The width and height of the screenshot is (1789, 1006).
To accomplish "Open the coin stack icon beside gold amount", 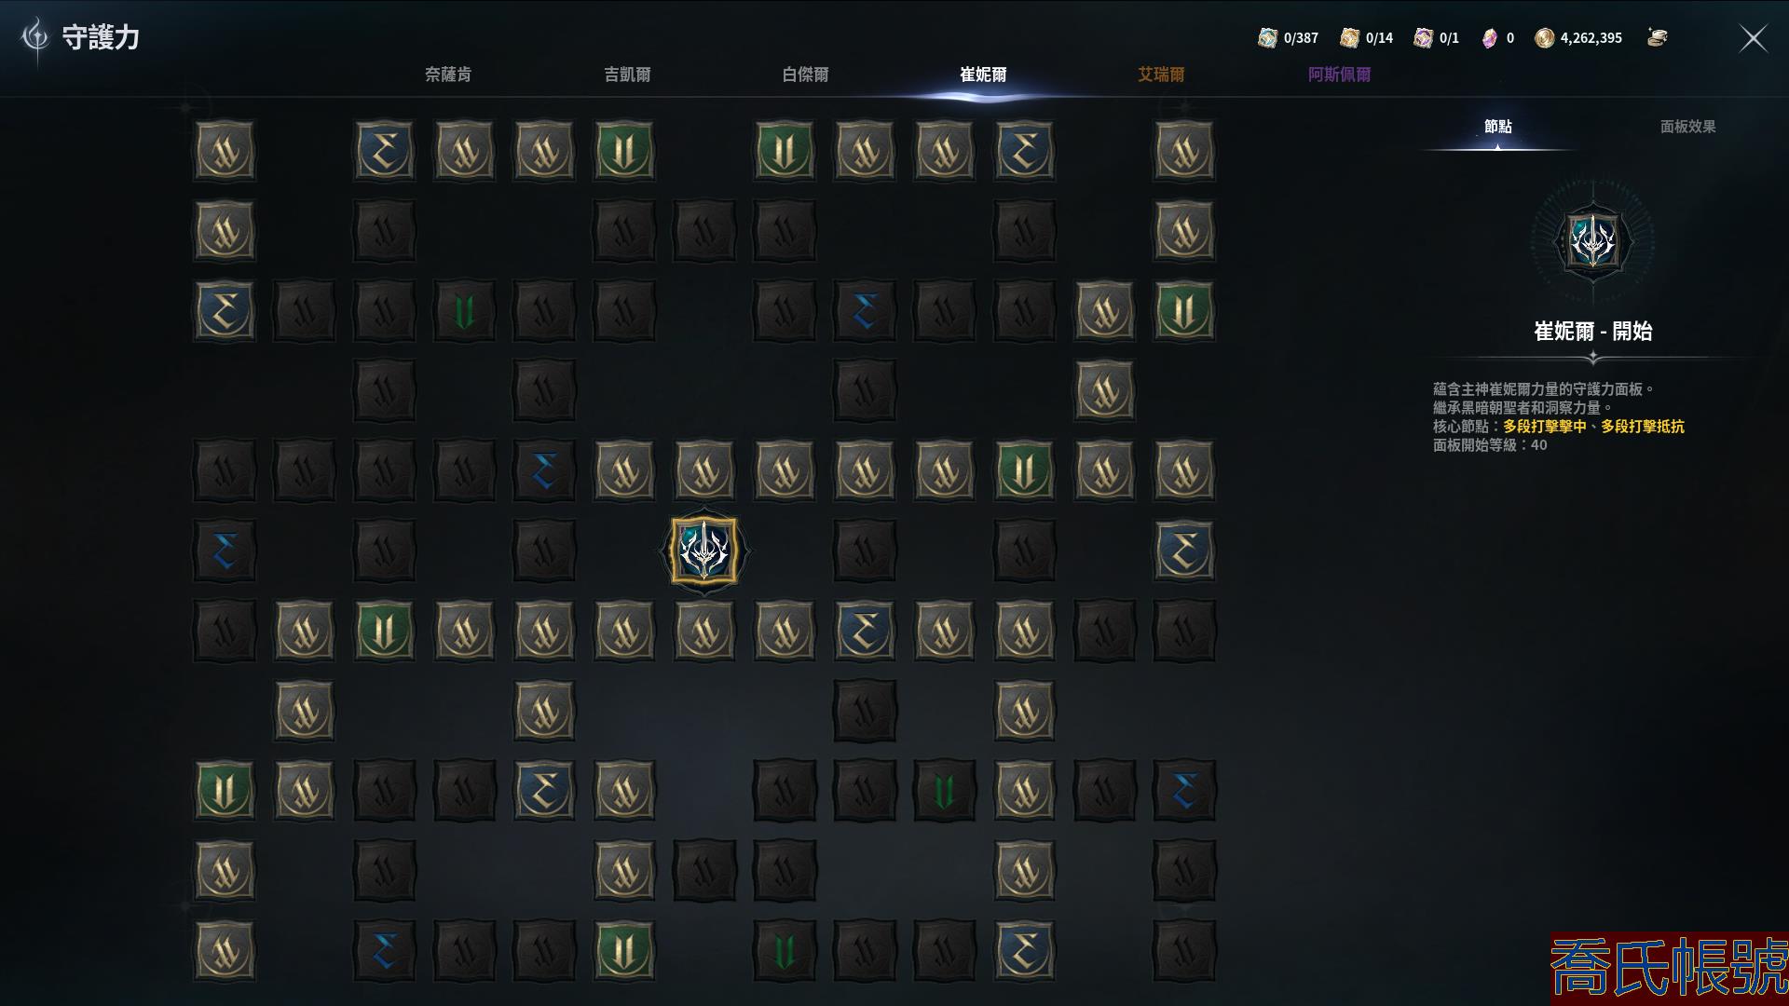I will pos(1657,37).
